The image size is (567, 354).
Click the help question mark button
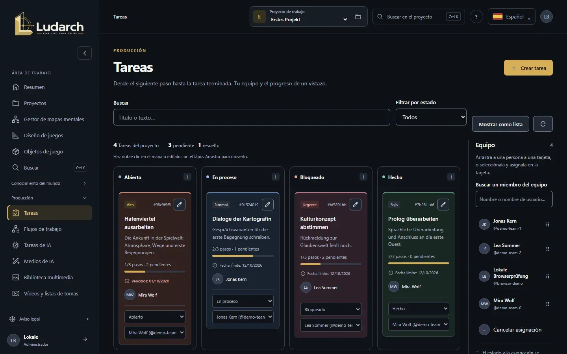(476, 17)
